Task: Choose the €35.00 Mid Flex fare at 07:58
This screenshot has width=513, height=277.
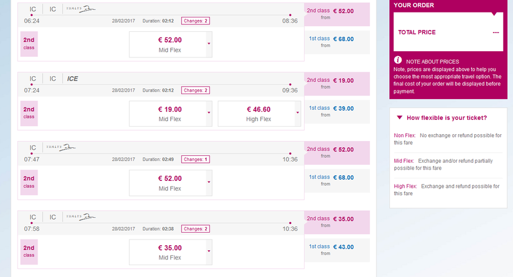Action: (x=169, y=251)
